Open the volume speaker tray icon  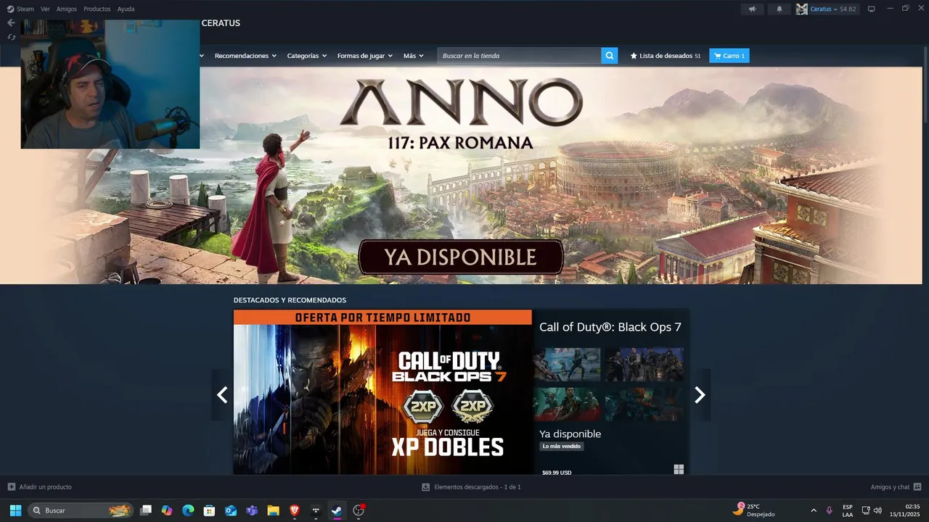(x=877, y=510)
